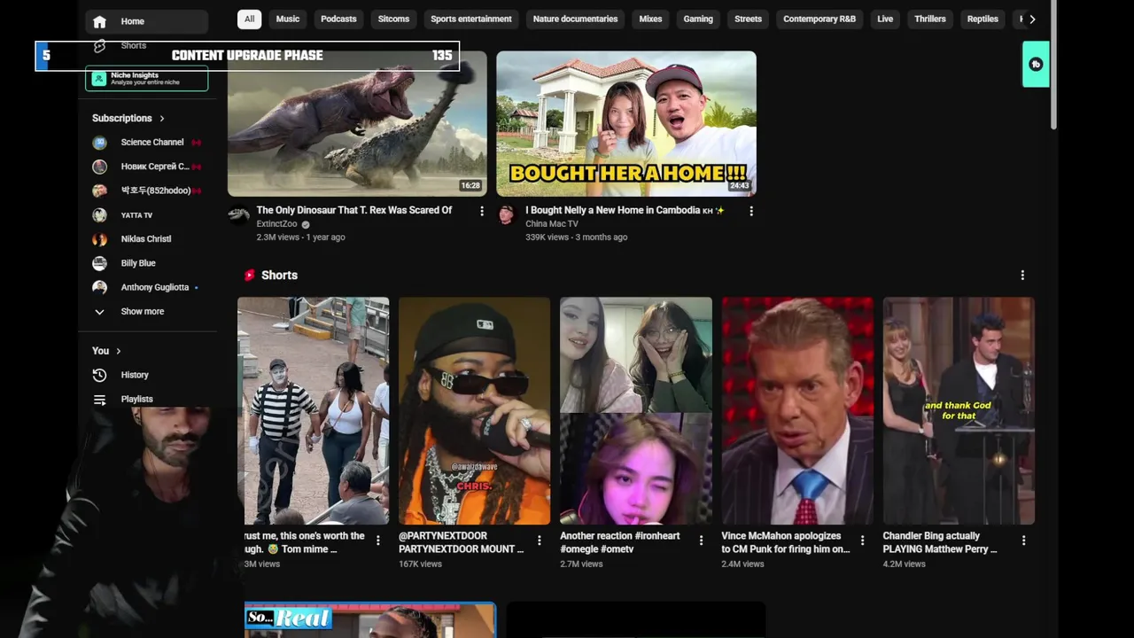Screen dimensions: 1134x638
Task: Select the All filter chip
Action: 250,19
